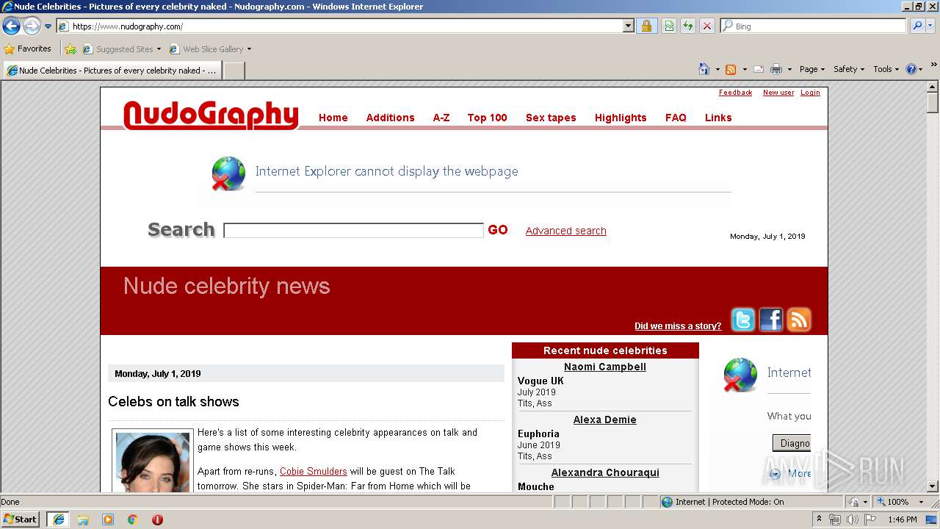The height and width of the screenshot is (529, 940).
Task: Open the Windows Start menu
Action: coord(21,519)
